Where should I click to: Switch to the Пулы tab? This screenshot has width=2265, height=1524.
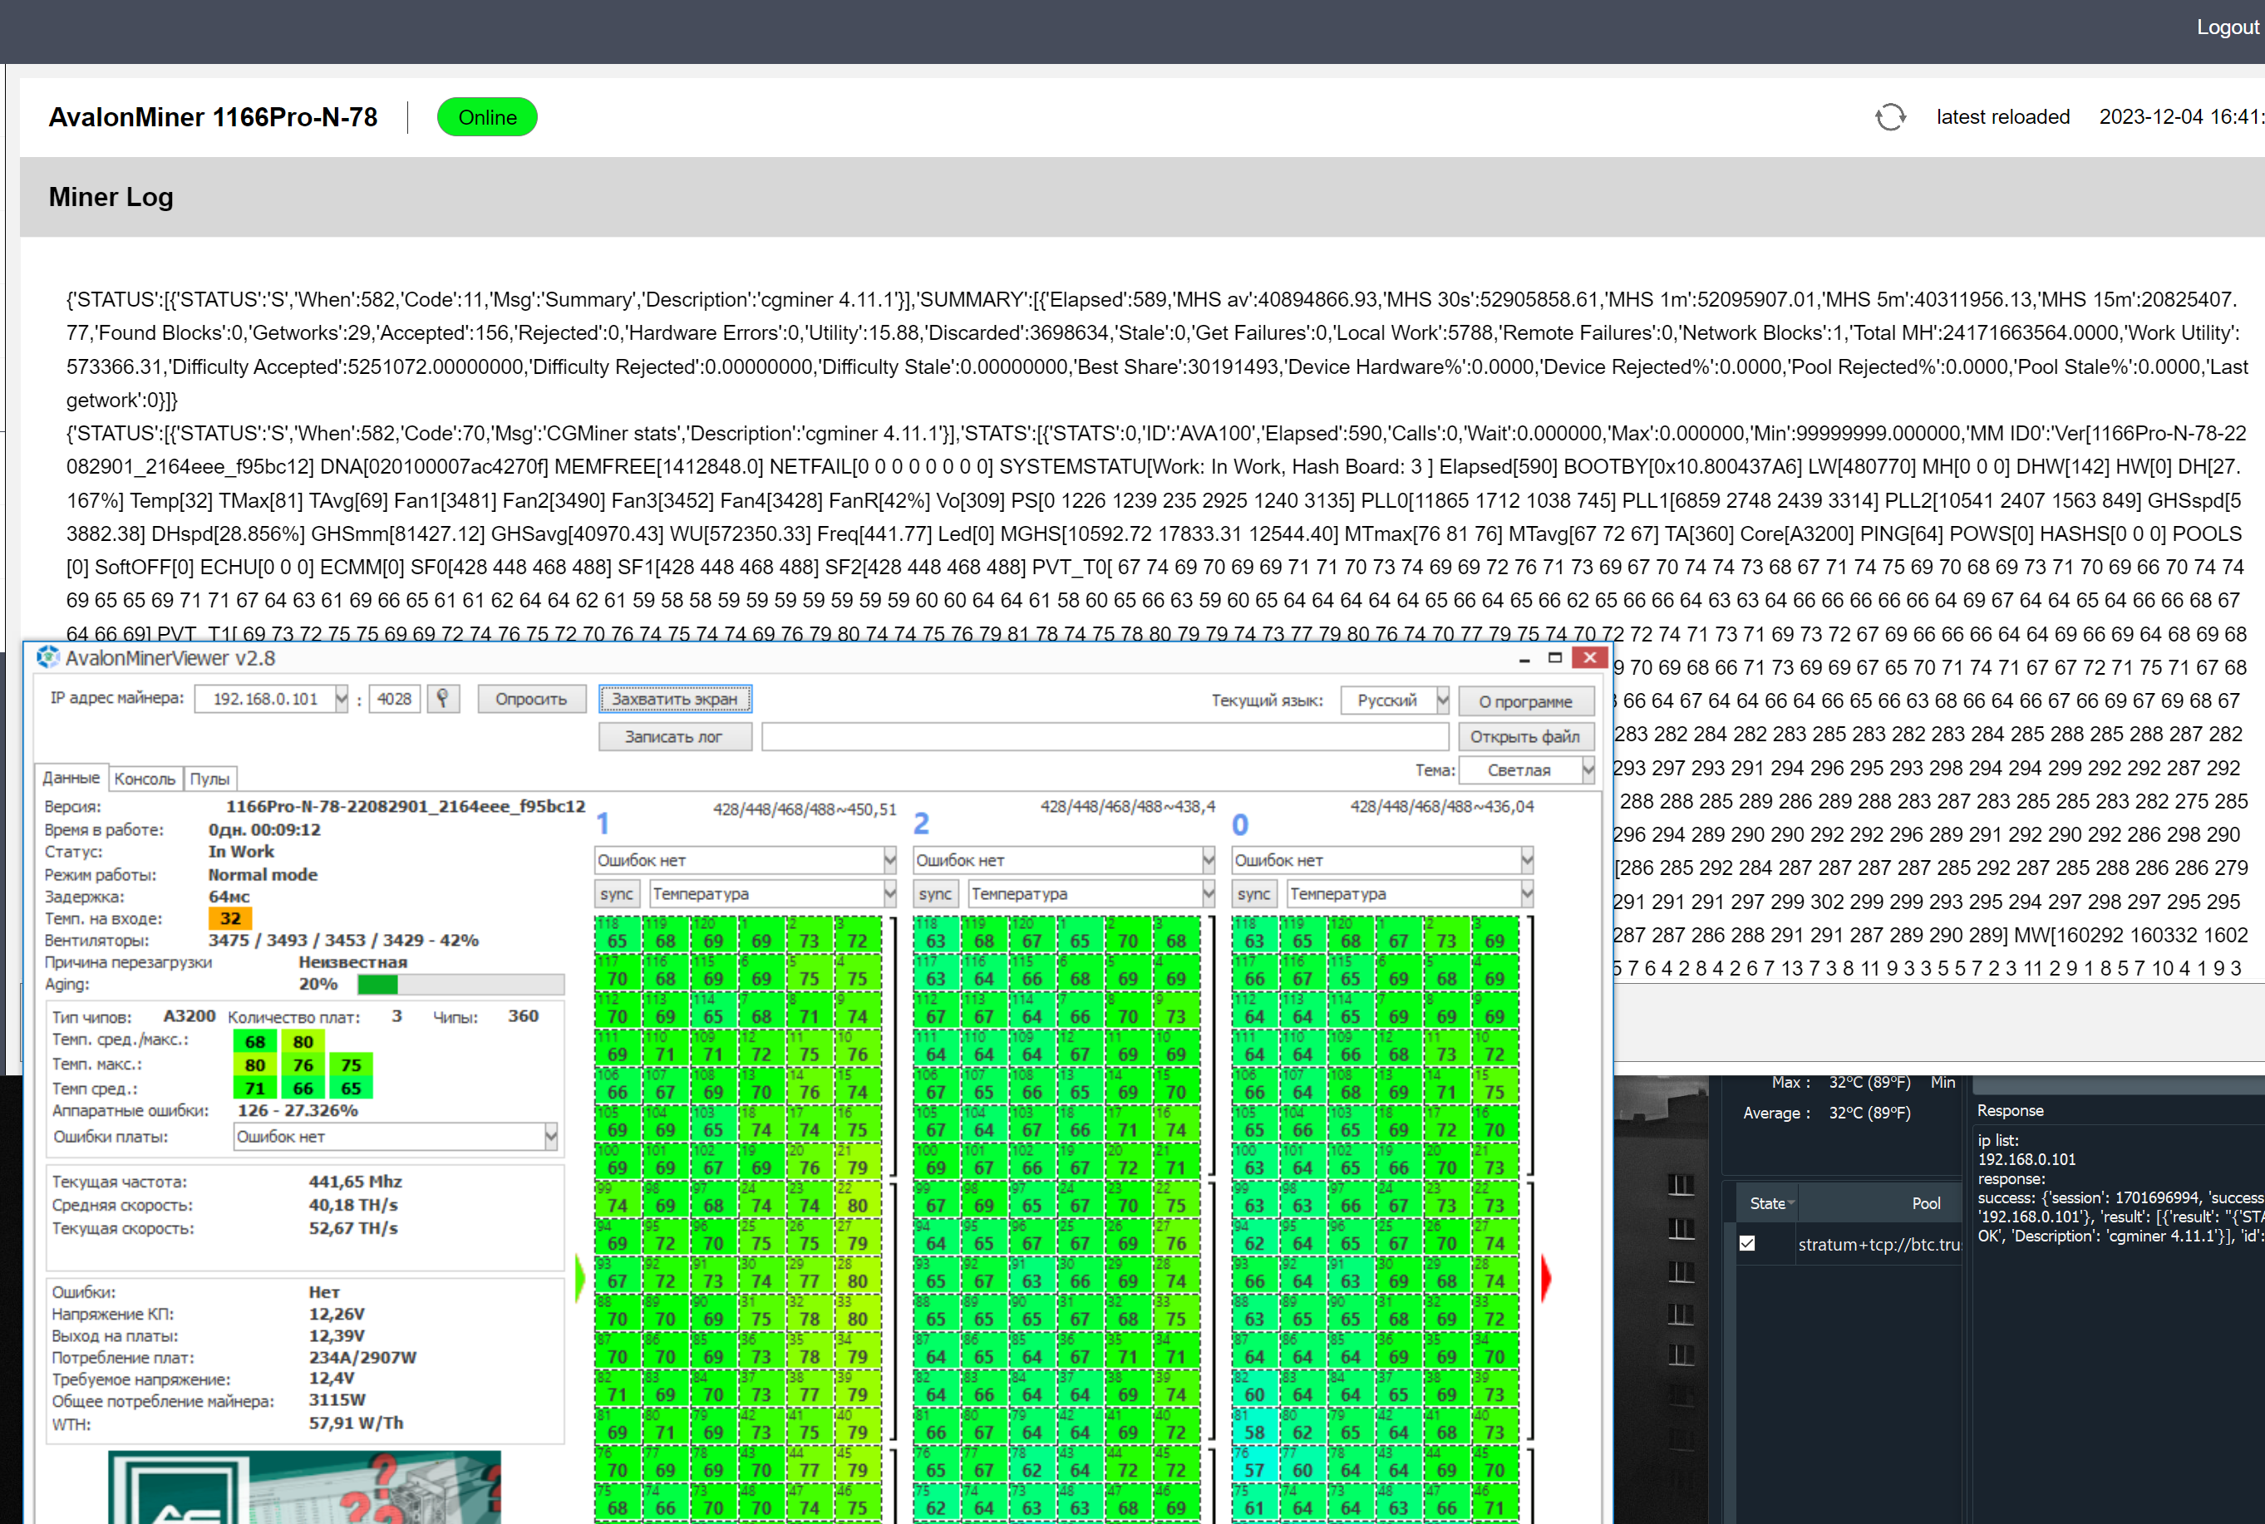[x=210, y=779]
